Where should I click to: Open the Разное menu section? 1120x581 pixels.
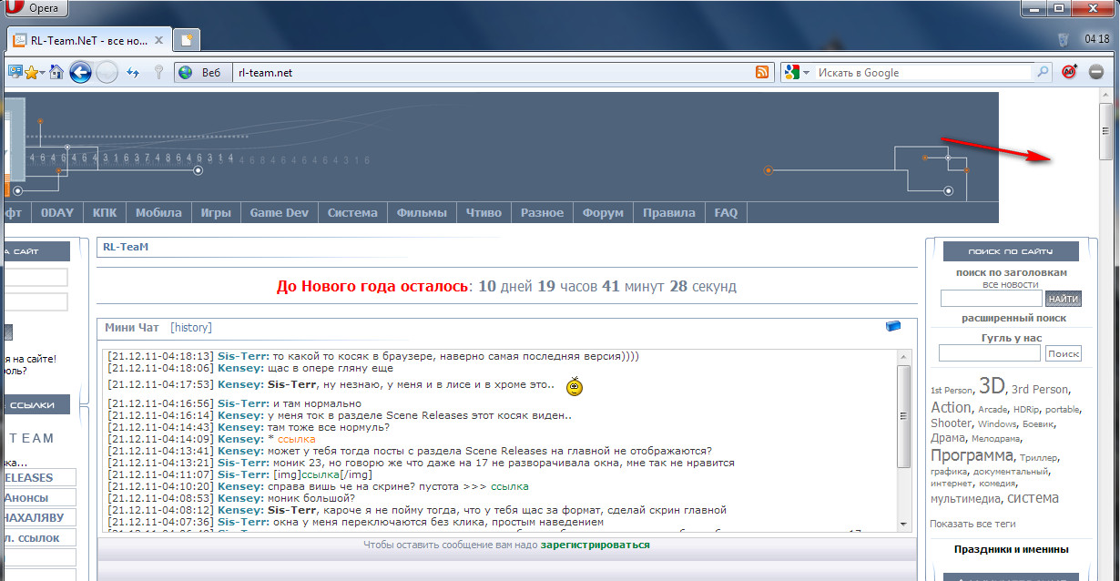click(x=542, y=212)
